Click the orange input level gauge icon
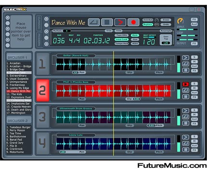Viewport: 207px width, 173px height. pos(181,21)
